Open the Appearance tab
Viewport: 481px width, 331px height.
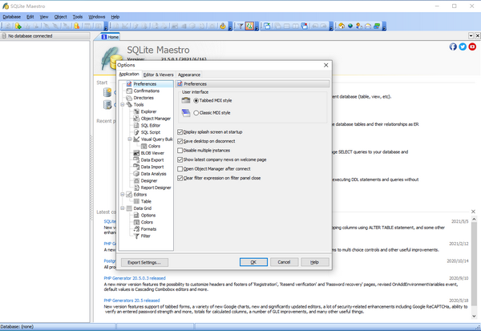[x=189, y=75]
